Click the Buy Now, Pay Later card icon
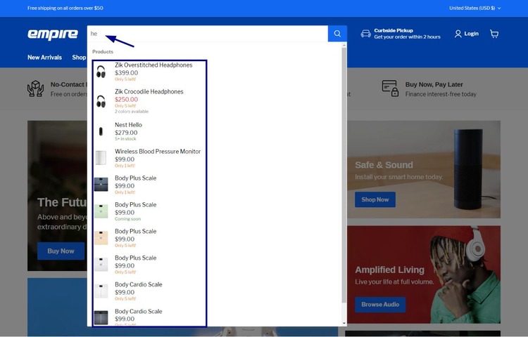Image resolution: width=528 pixels, height=337 pixels. point(390,88)
